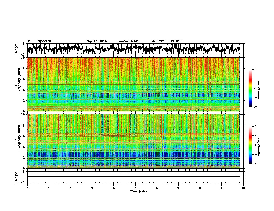Screen dimensions: 274x211
Task: Click the 'Time (min)' axis label
Action: [x=138, y=191]
